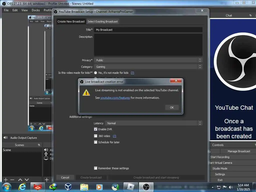Screen dimensions: 256x192
Task: Open the VirtualBox cube taskbar icon
Action: point(68,187)
